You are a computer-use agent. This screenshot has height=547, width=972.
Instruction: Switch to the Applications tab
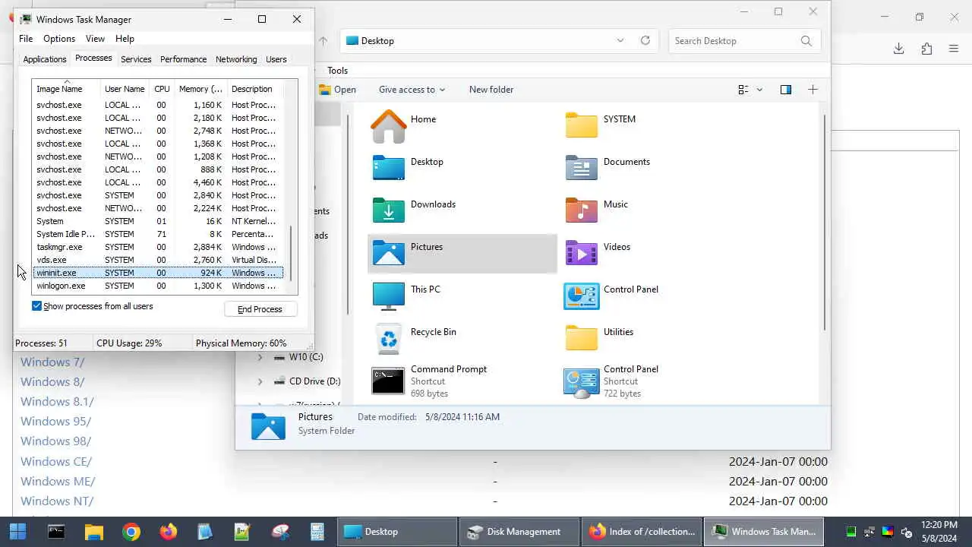[45, 59]
